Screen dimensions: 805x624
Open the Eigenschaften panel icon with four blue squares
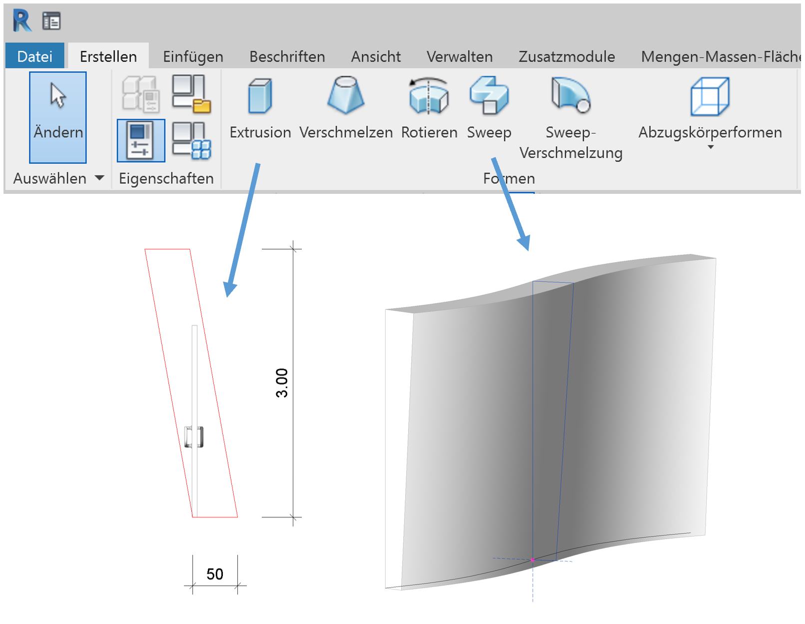pos(191,141)
